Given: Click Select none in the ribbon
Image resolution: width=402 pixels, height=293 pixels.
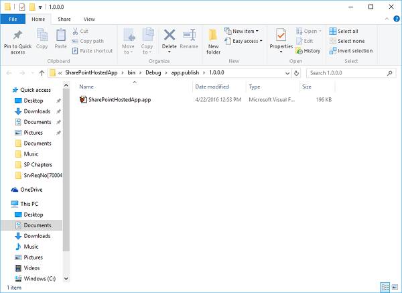Looking at the screenshot, I should coord(347,41).
